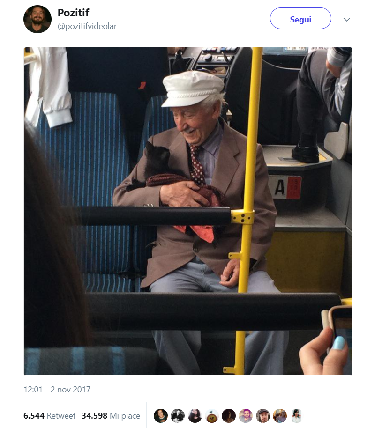This screenshot has width=375, height=428.
Task: Open the dark shadowed face liker avatar
Action: [229, 416]
